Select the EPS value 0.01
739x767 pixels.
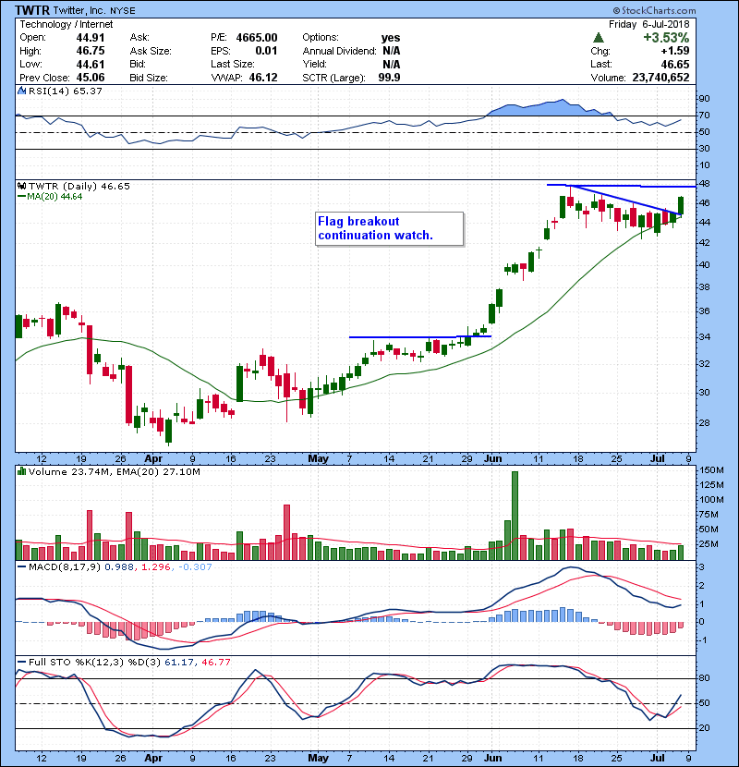click(267, 51)
